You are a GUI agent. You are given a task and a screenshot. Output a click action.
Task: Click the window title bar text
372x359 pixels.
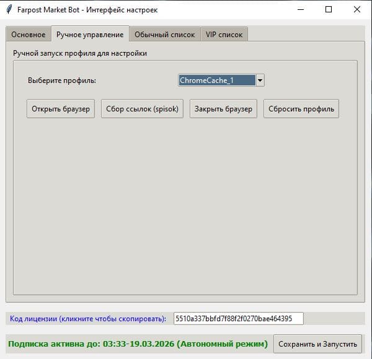87,10
